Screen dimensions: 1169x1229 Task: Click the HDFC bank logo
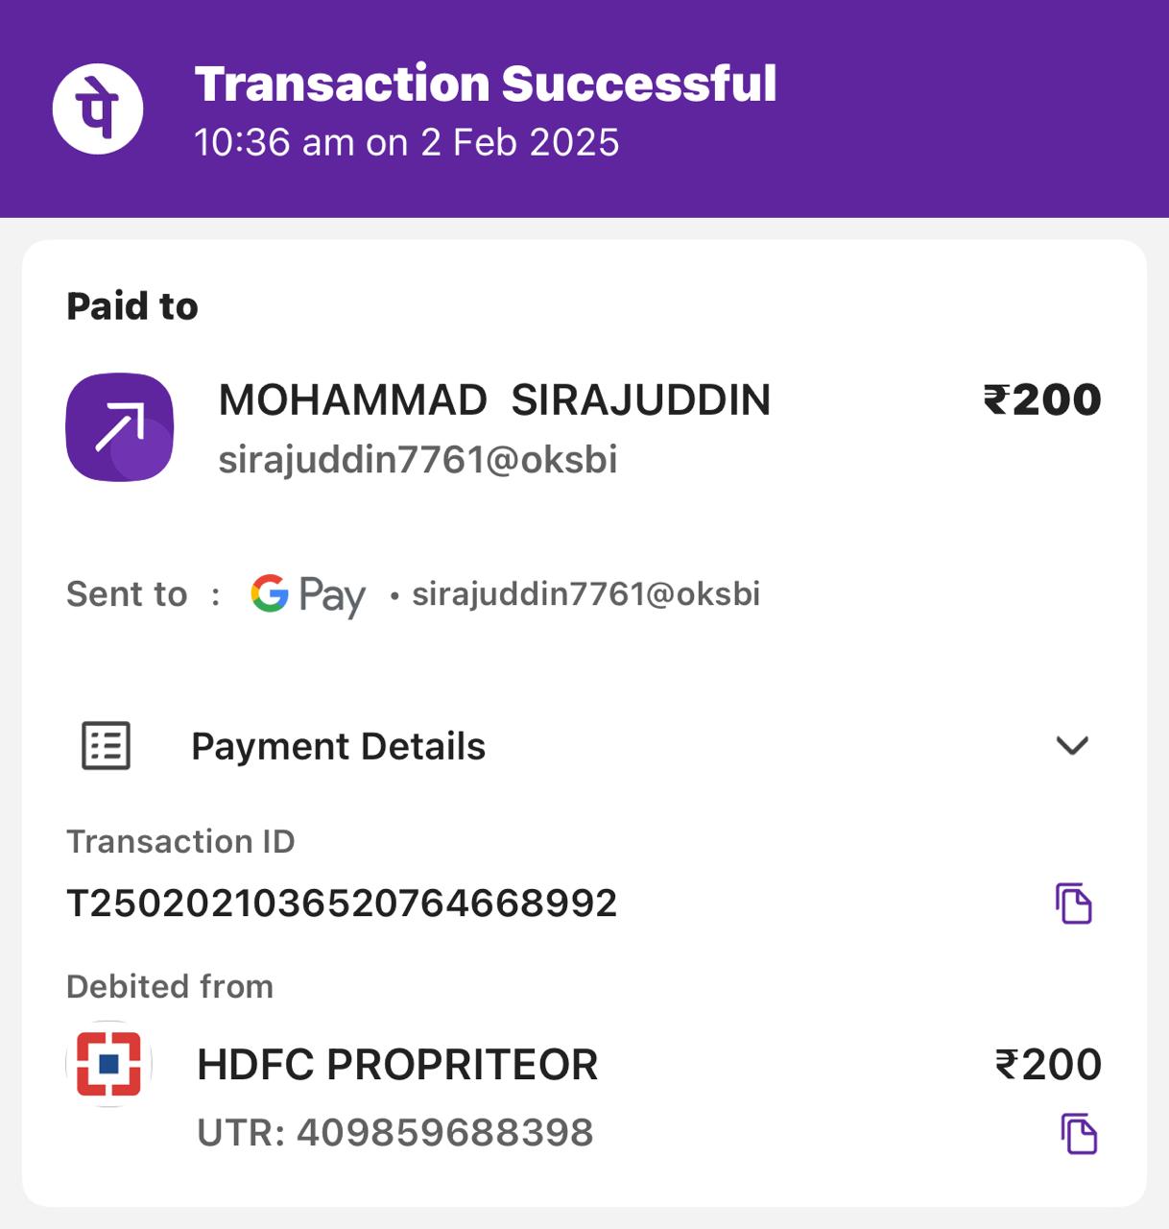coord(109,1064)
